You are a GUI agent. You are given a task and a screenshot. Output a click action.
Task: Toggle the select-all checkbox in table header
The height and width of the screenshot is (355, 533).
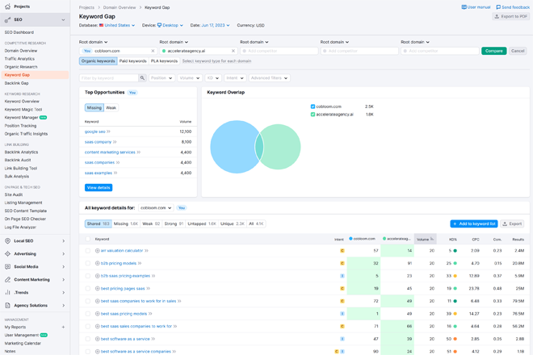(88, 239)
